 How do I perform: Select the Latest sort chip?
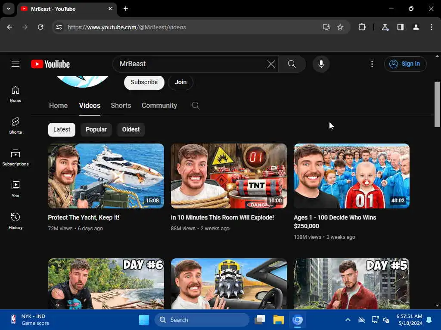coord(62,130)
